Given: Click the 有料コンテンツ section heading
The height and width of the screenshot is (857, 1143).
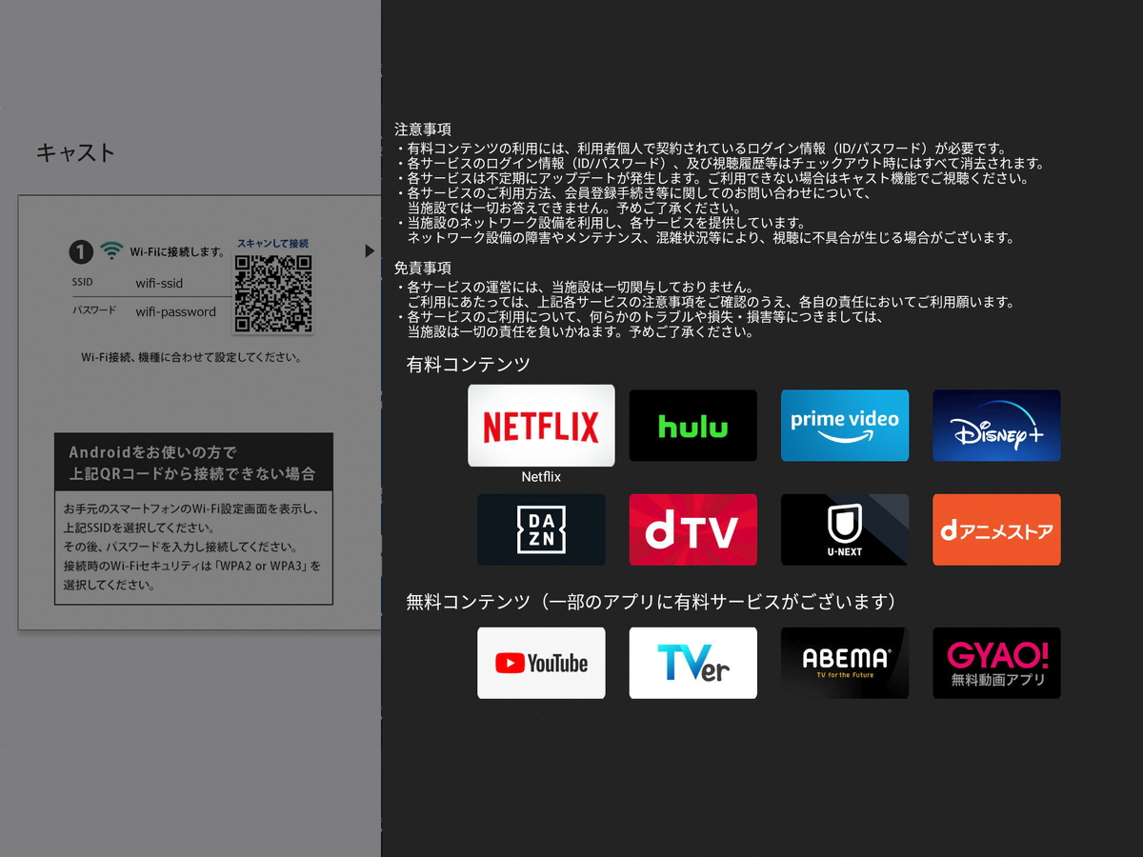Looking at the screenshot, I should tap(468, 365).
